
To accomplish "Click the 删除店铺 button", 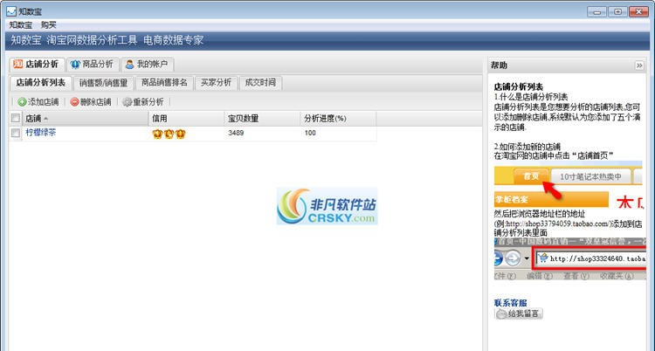I will 91,102.
